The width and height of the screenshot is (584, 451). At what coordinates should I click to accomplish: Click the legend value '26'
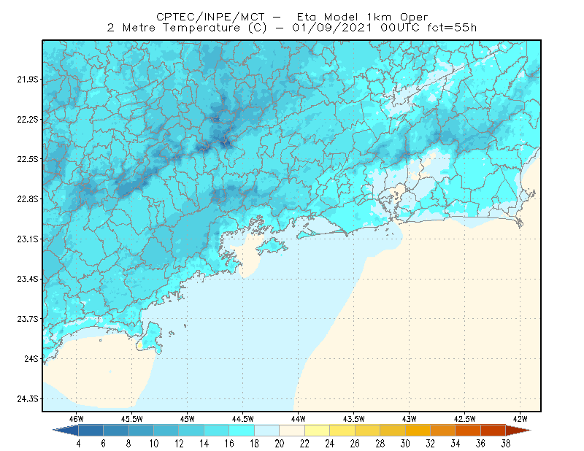(355, 444)
